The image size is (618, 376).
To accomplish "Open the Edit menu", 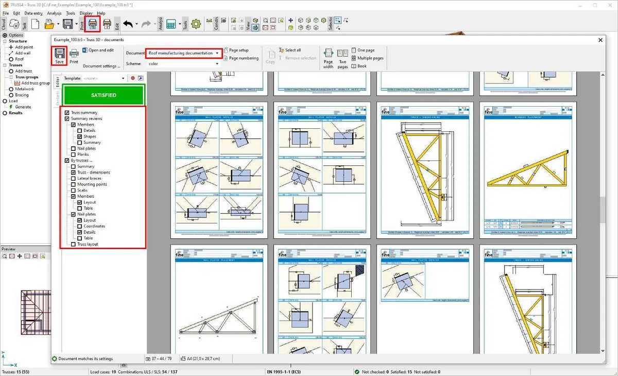I will tap(17, 13).
